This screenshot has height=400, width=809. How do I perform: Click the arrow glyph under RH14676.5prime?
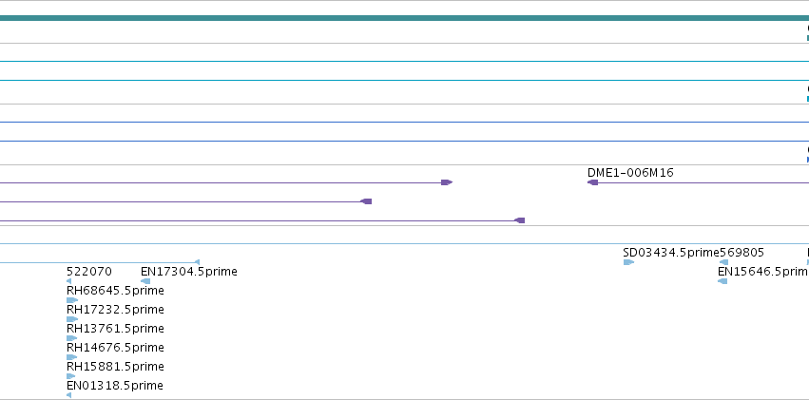click(x=71, y=357)
